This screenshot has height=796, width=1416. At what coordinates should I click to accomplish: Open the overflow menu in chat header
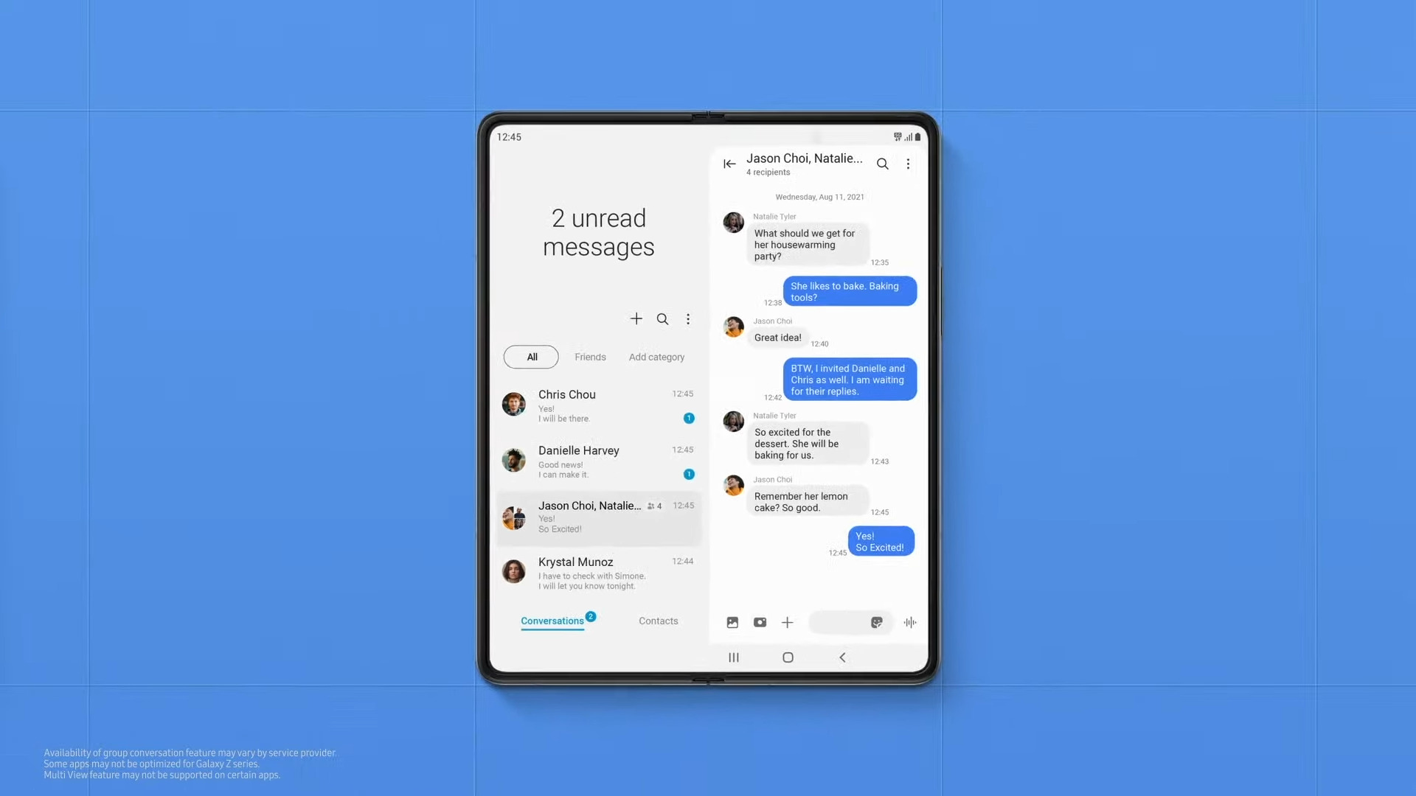click(x=909, y=164)
